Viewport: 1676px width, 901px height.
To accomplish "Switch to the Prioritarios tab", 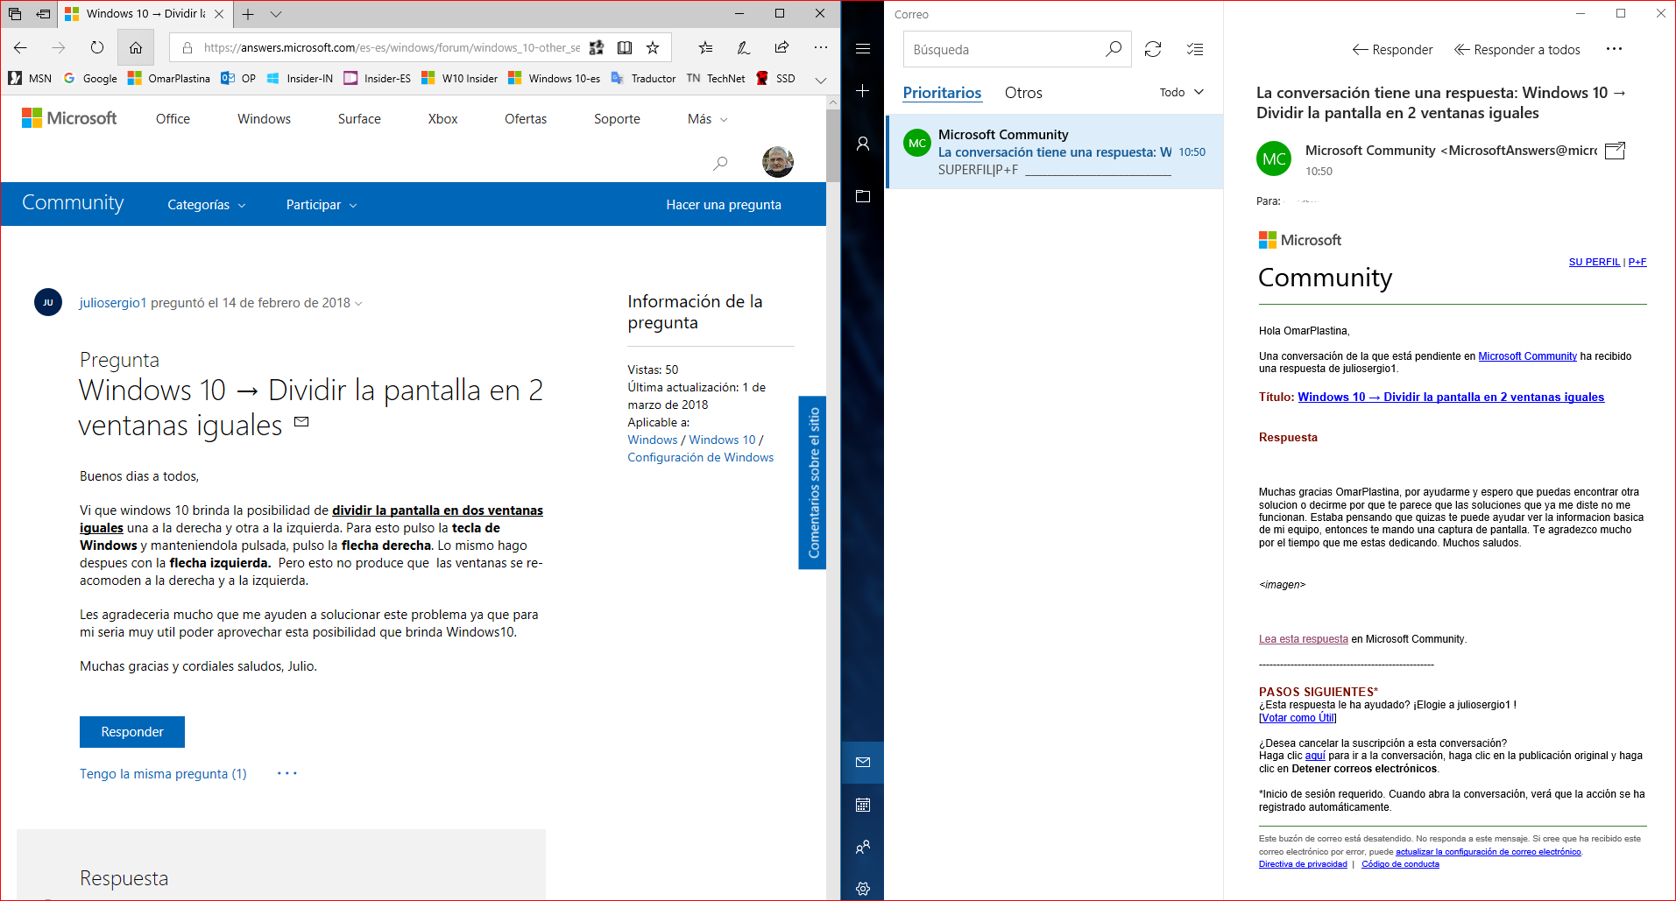I will coord(942,93).
